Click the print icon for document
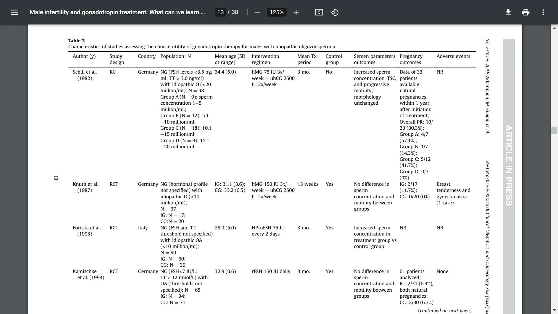Screen dimensions: 558x314 [526, 12]
